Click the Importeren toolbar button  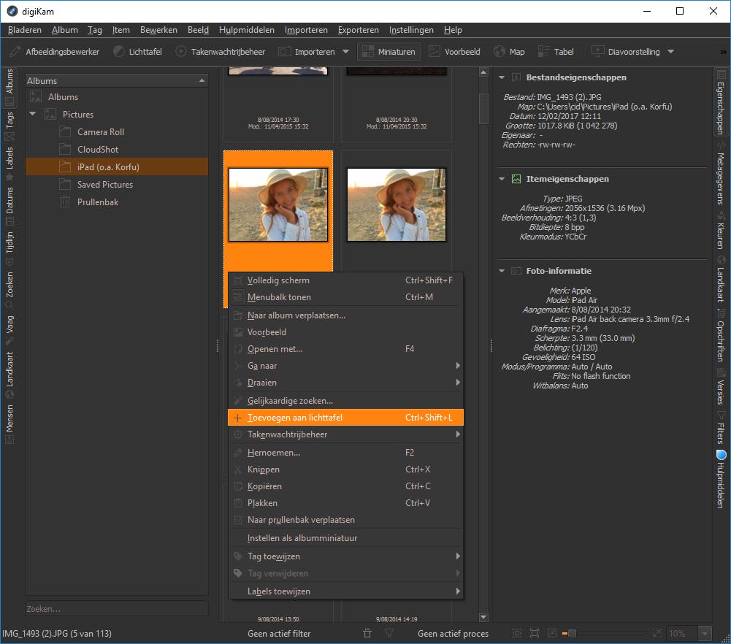(x=307, y=52)
